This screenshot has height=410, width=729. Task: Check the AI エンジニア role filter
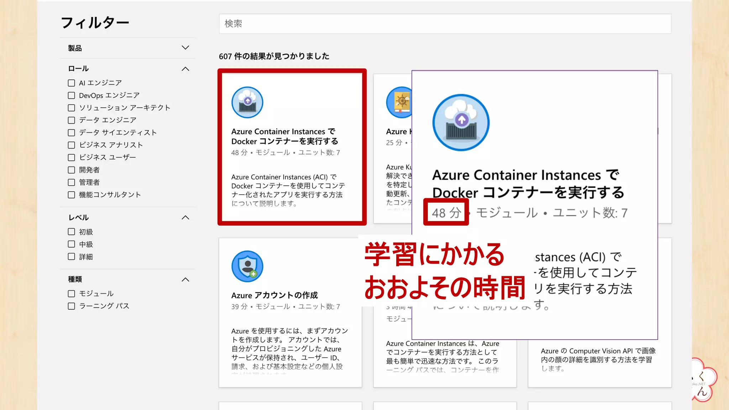click(x=72, y=83)
